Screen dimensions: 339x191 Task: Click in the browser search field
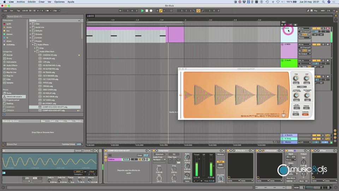point(44,17)
